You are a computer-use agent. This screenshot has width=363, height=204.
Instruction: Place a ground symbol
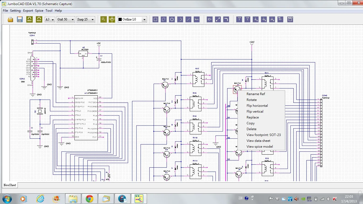click(x=255, y=19)
